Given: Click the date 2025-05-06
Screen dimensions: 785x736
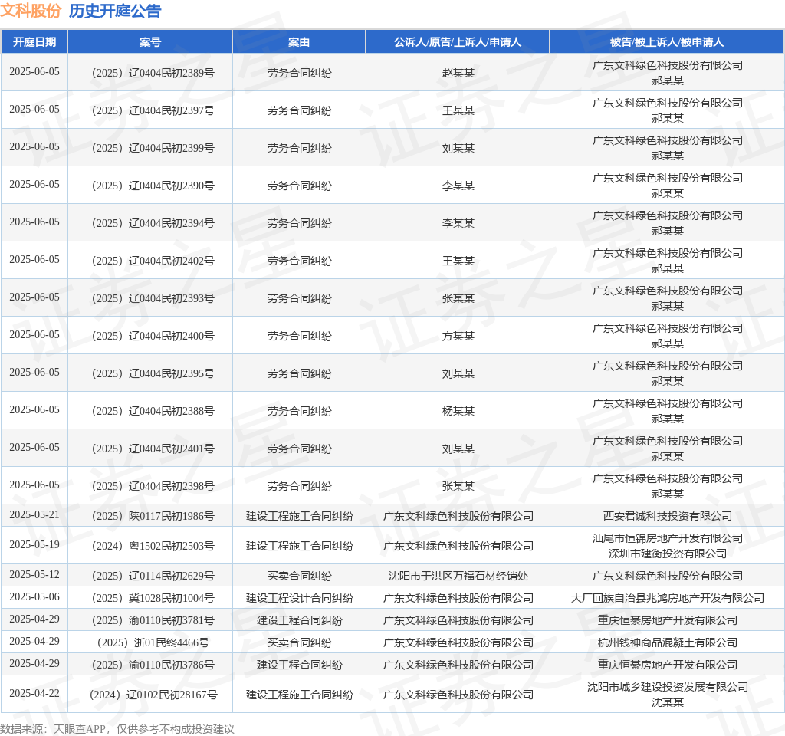Looking at the screenshot, I should tap(34, 596).
